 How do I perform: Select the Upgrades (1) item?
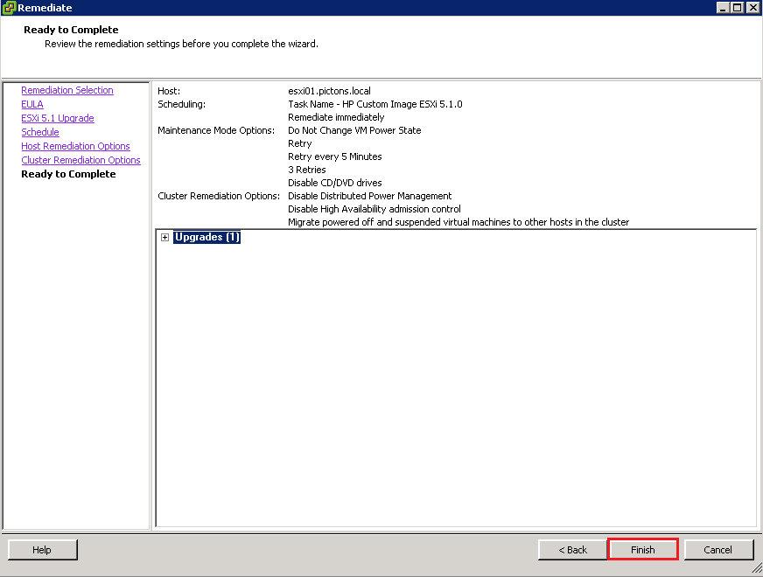click(x=206, y=238)
